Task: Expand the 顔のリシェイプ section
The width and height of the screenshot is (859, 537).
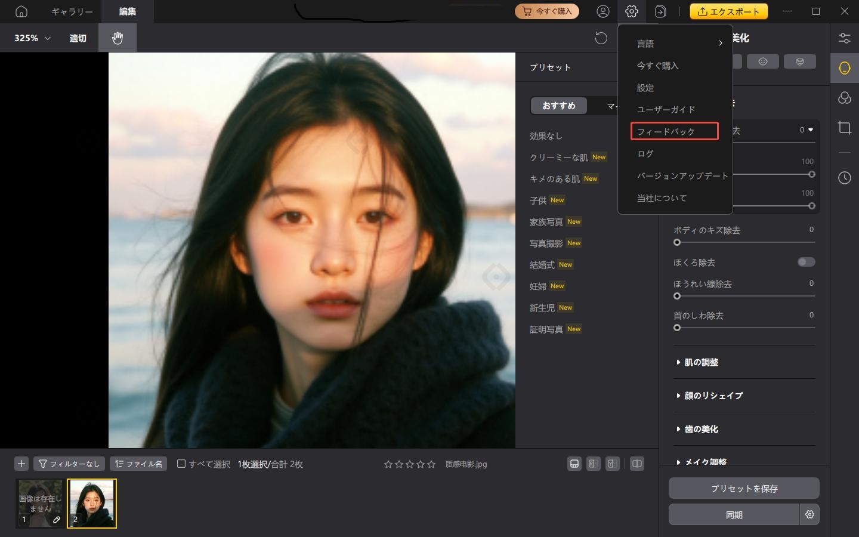Action: click(x=713, y=396)
